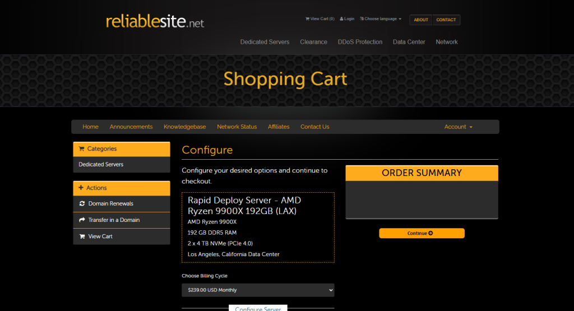
Task: Click the Categories cart icon
Action: pos(82,148)
